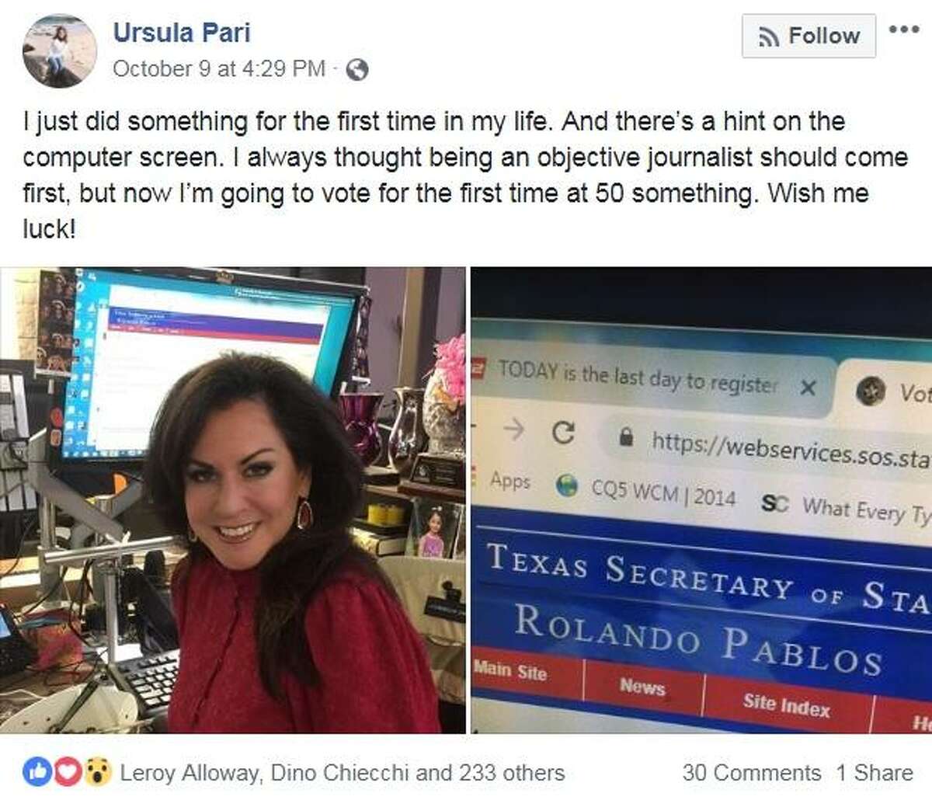Screen dimensions: 932x800
Task: View the 1 Share details
Action: point(875,773)
